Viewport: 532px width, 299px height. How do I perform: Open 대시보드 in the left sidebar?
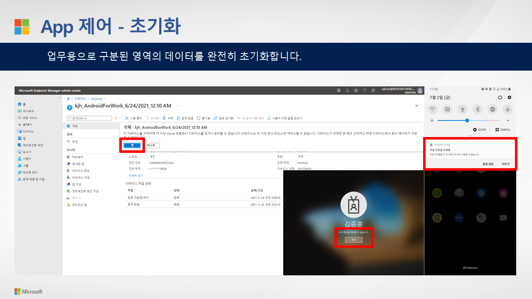(x=26, y=111)
